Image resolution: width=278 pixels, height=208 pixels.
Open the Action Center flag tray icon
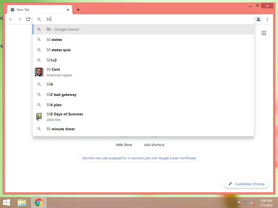pyautogui.click(x=239, y=203)
